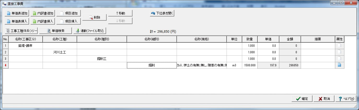Click the 単価 column header
Screen dimensions: 359x110
click(x=268, y=39)
